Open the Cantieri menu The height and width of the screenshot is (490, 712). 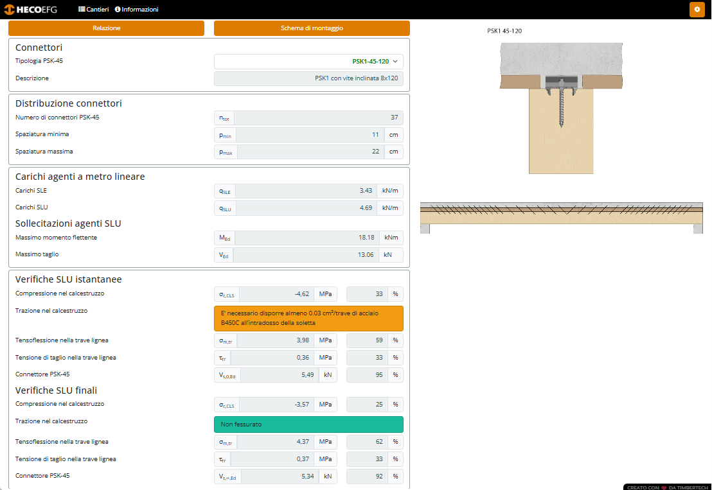[x=94, y=9]
